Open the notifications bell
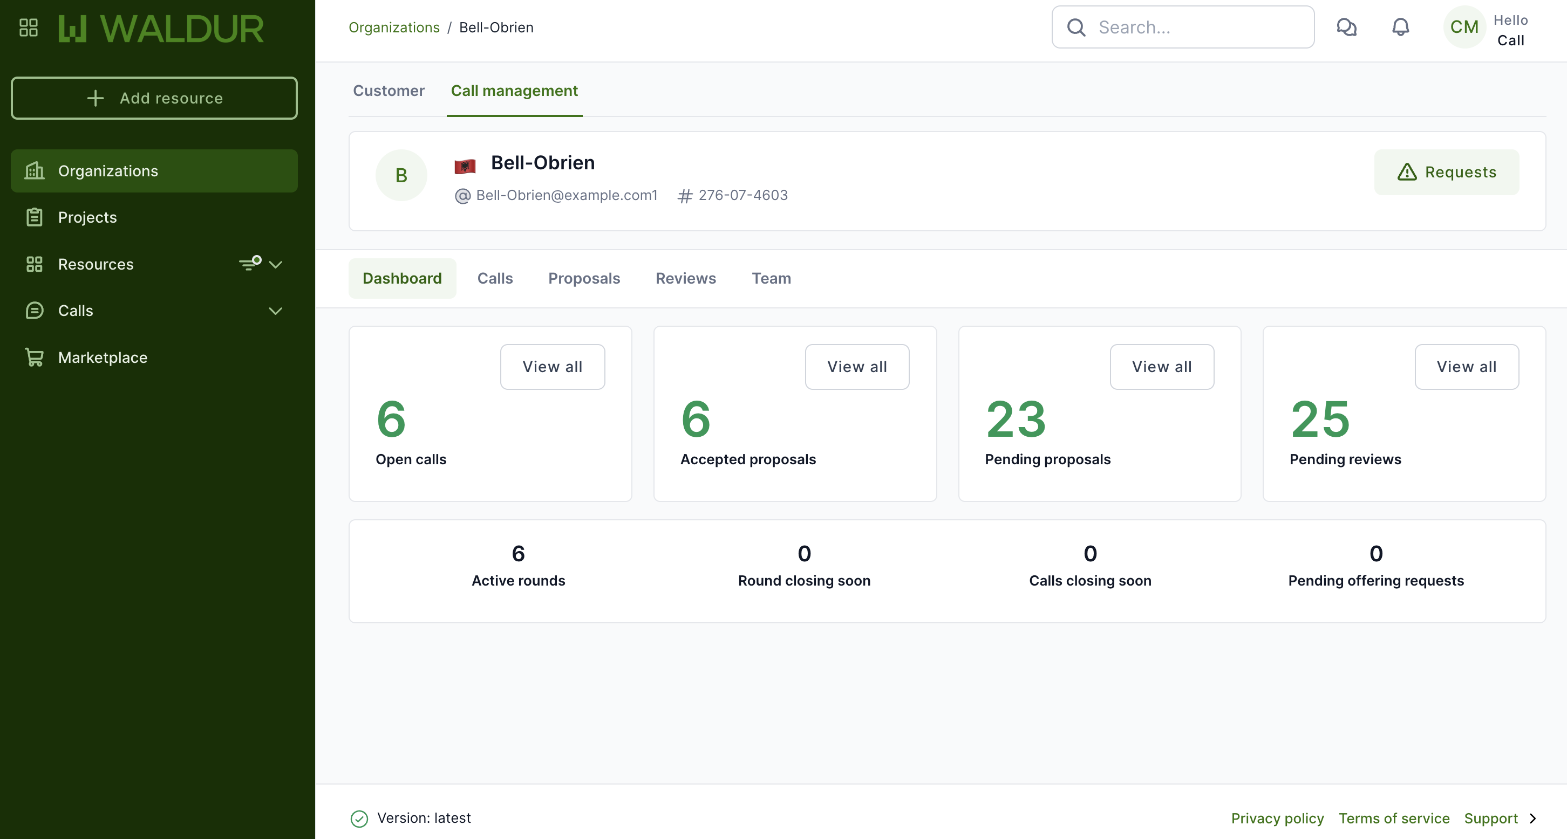Screen dimensions: 1567x839 pos(1400,27)
